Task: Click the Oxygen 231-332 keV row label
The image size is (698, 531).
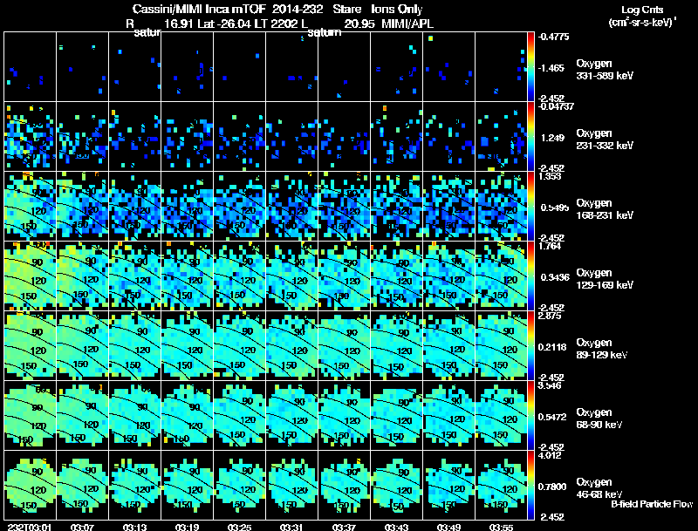Action: pos(606,139)
